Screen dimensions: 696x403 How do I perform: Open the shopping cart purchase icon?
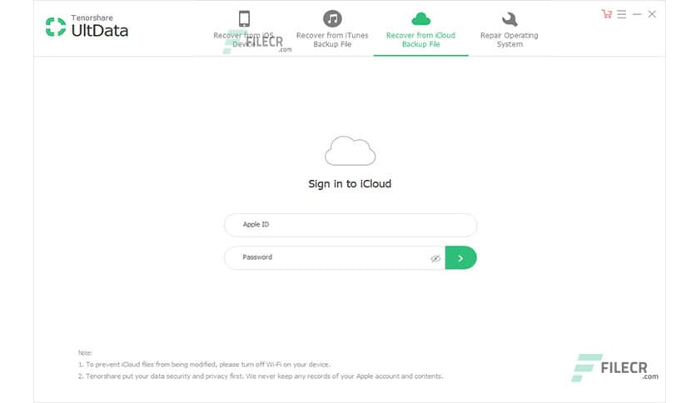[x=606, y=14]
